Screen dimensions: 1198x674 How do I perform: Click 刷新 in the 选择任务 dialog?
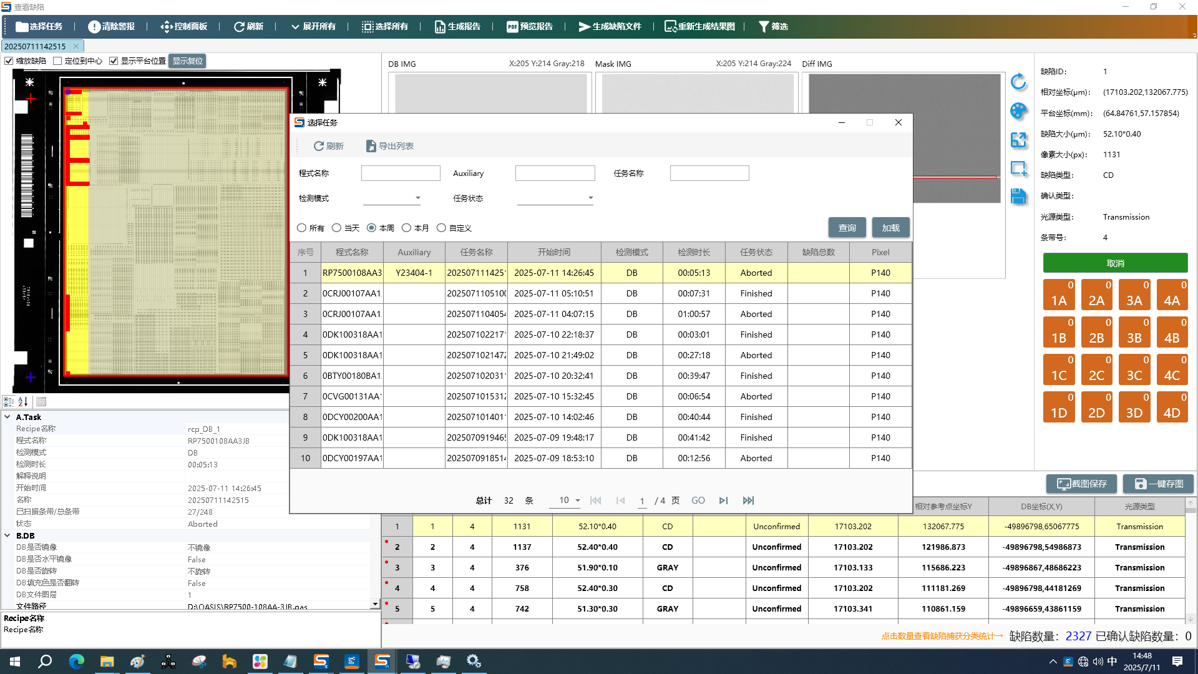coord(329,146)
